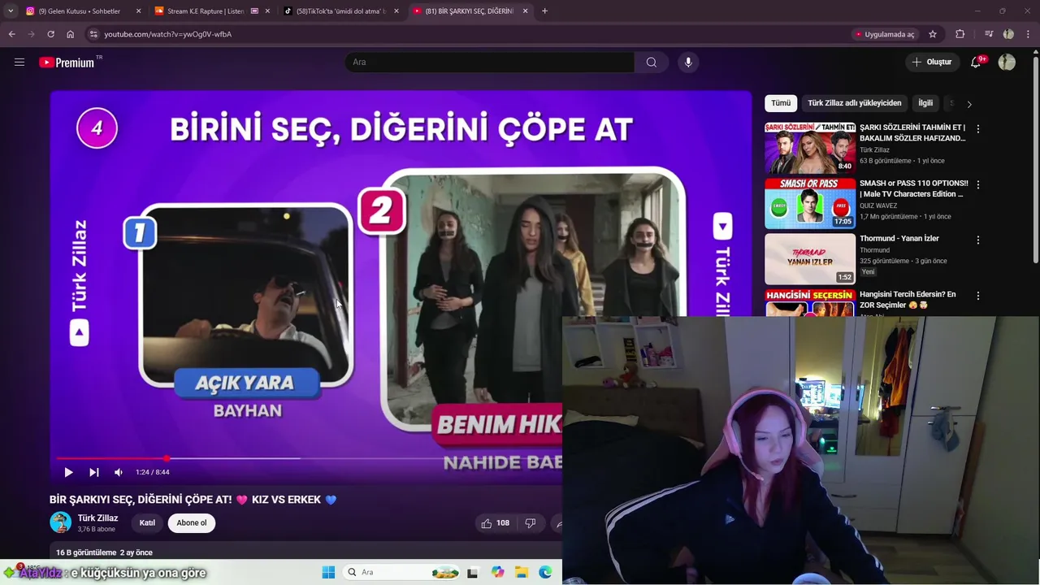
Task: View site information icon in address bar
Action: pos(93,34)
